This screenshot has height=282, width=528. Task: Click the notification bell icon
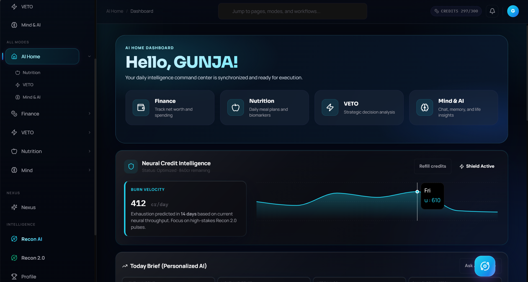(492, 11)
